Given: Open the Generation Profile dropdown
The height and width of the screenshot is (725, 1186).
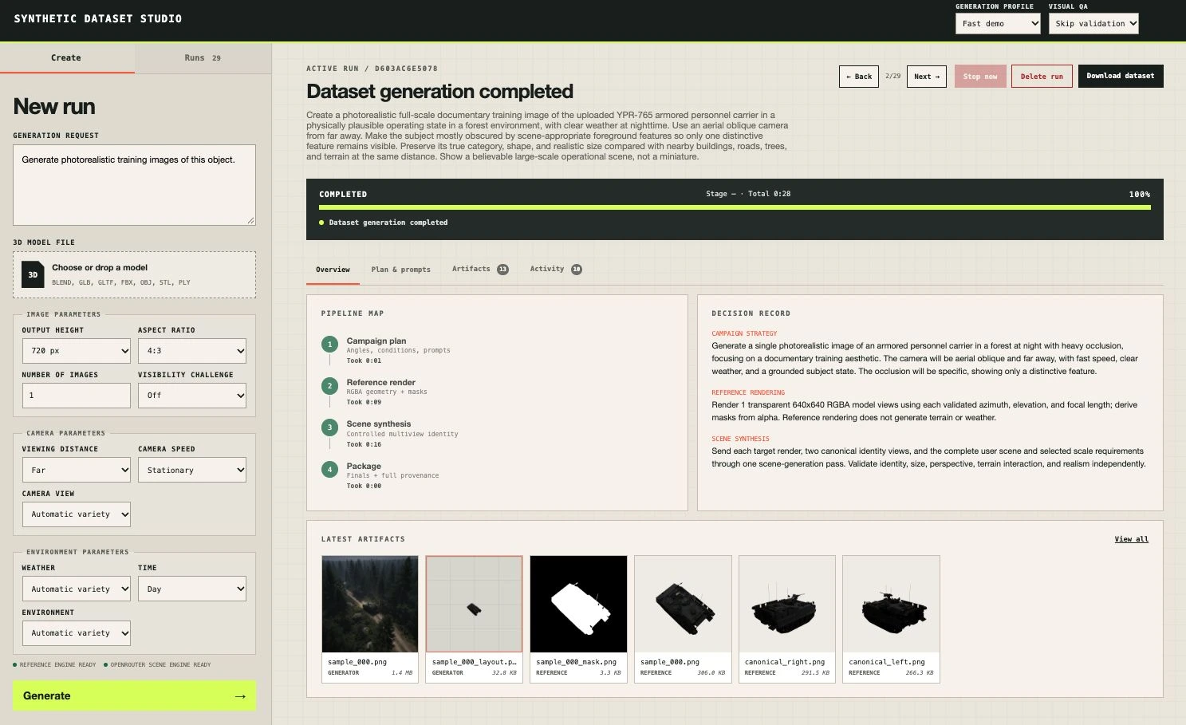Looking at the screenshot, I should pyautogui.click(x=998, y=24).
